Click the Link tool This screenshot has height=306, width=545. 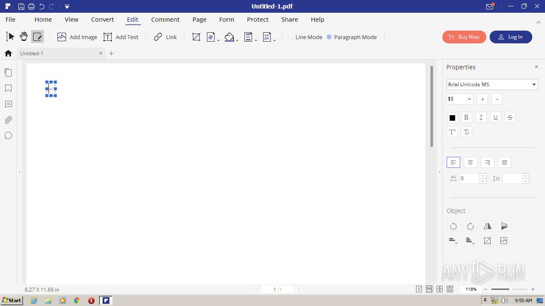point(165,37)
